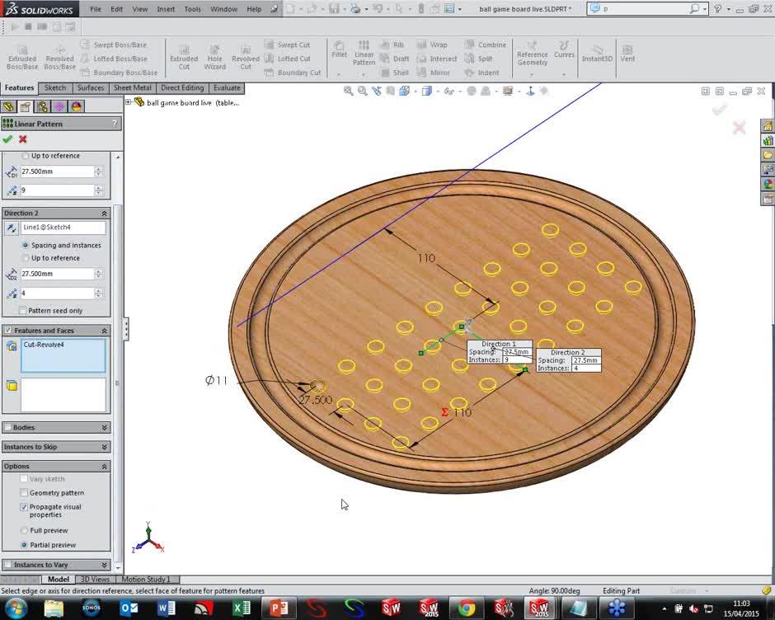Select Cut-Revolve4 in Features and Faces list
775x620 pixels.
coord(44,345)
